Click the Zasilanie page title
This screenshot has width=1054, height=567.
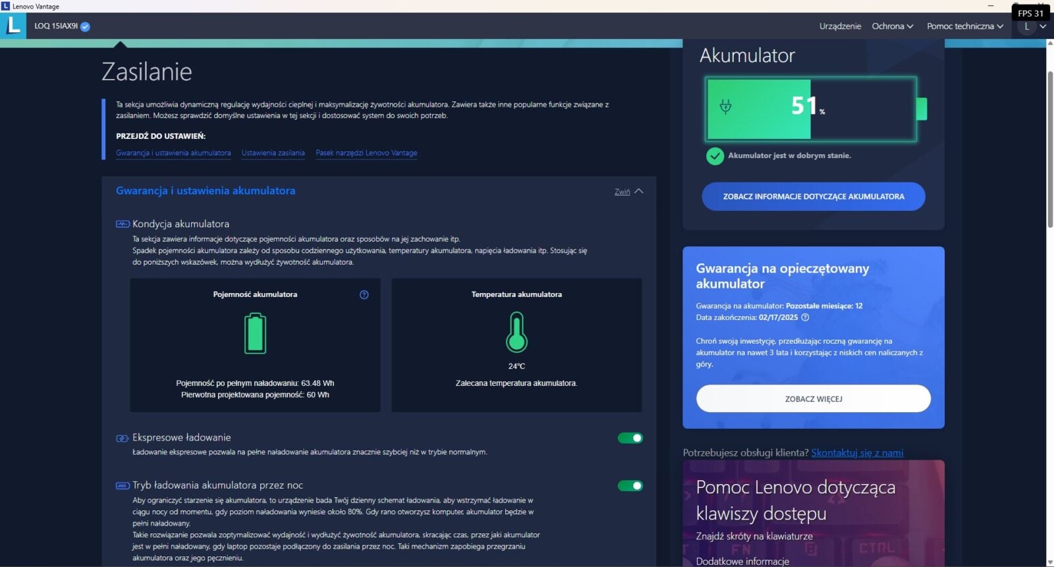tap(147, 71)
